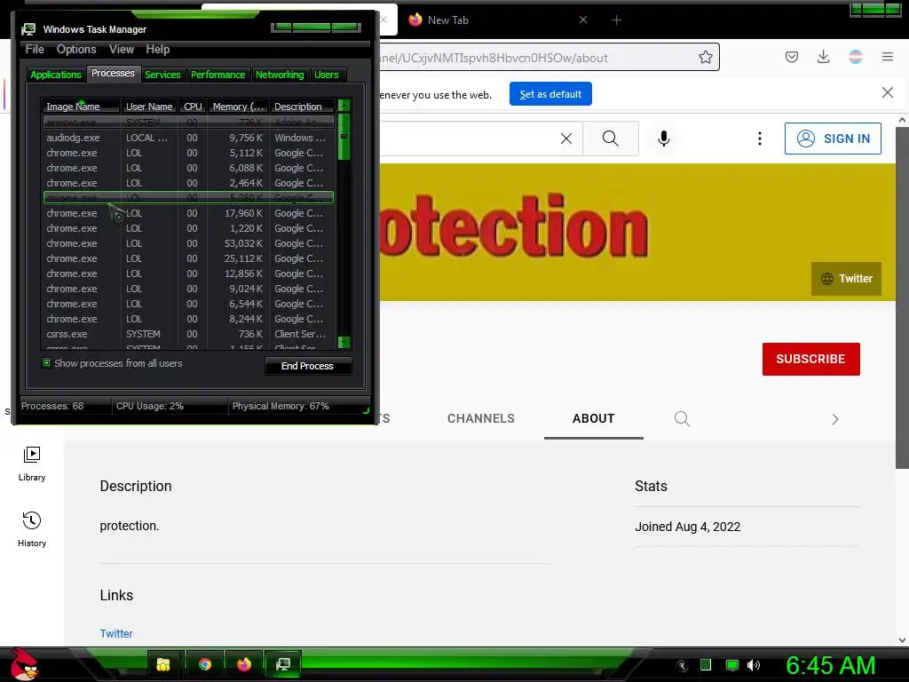Image resolution: width=909 pixels, height=682 pixels.
Task: Open the Firefox hamburger application menu
Action: pyautogui.click(x=888, y=57)
